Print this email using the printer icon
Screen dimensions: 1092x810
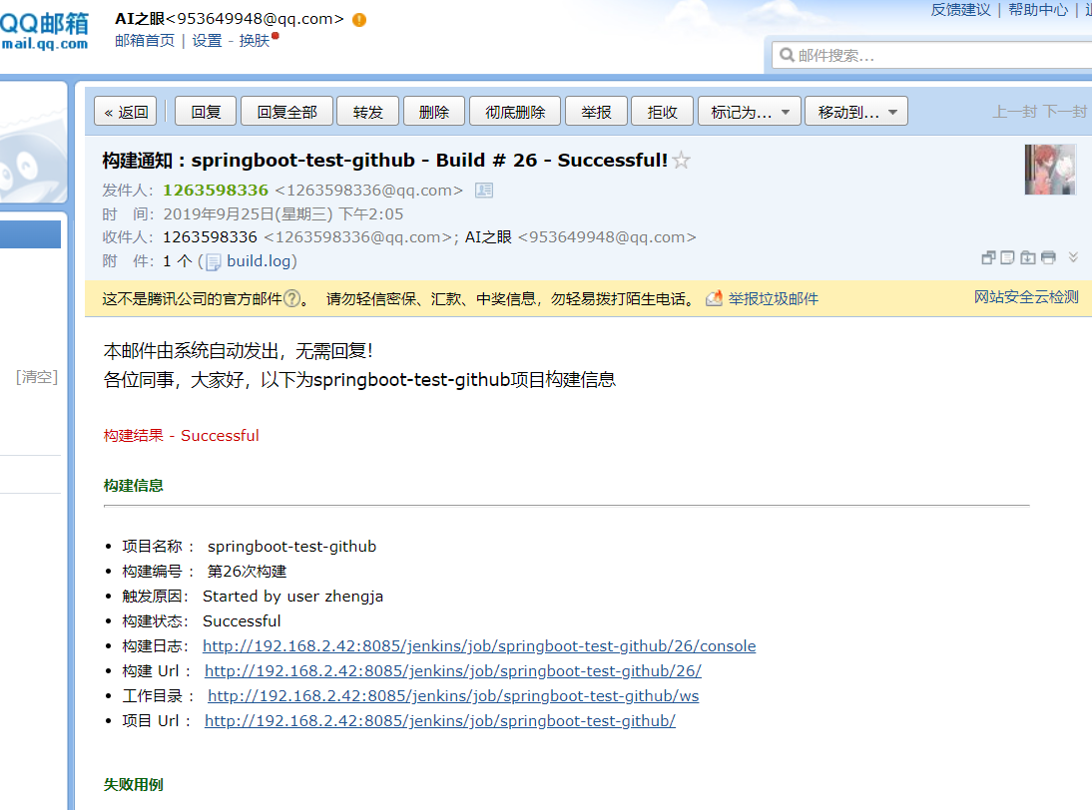(1048, 257)
